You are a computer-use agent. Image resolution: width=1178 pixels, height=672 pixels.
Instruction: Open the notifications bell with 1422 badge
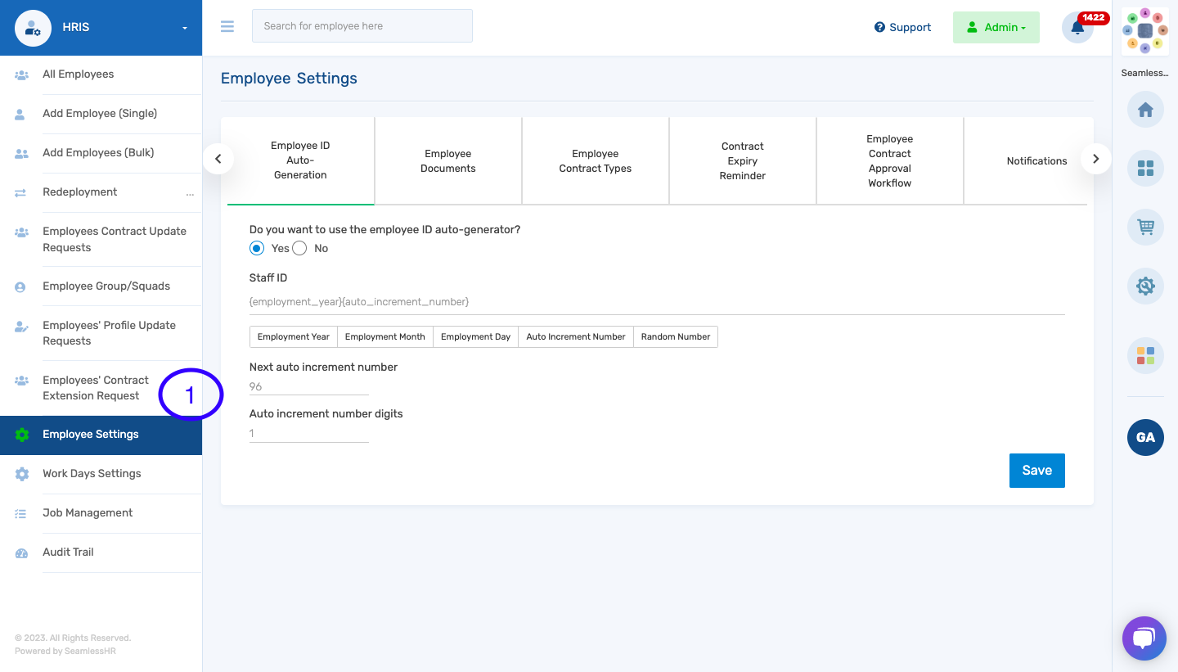(1077, 27)
